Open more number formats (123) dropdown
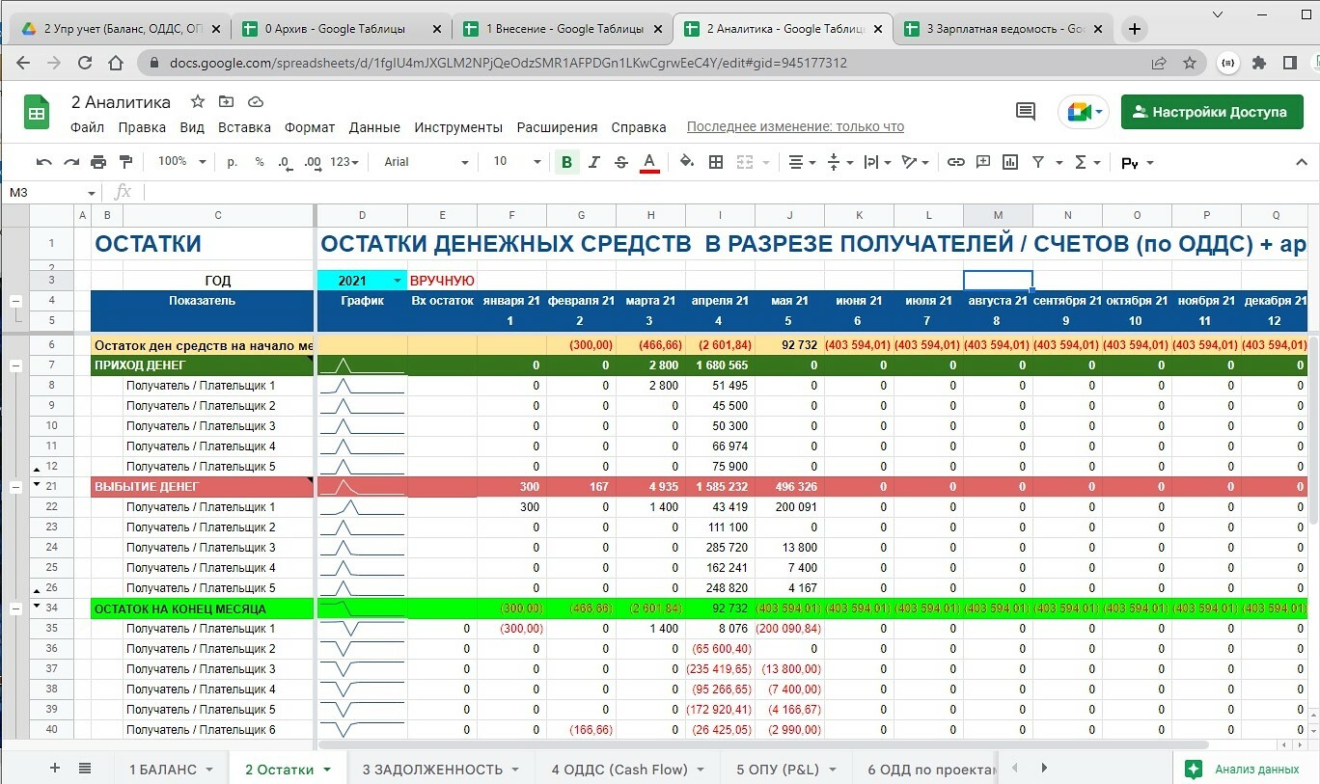This screenshot has width=1320, height=784. [344, 162]
